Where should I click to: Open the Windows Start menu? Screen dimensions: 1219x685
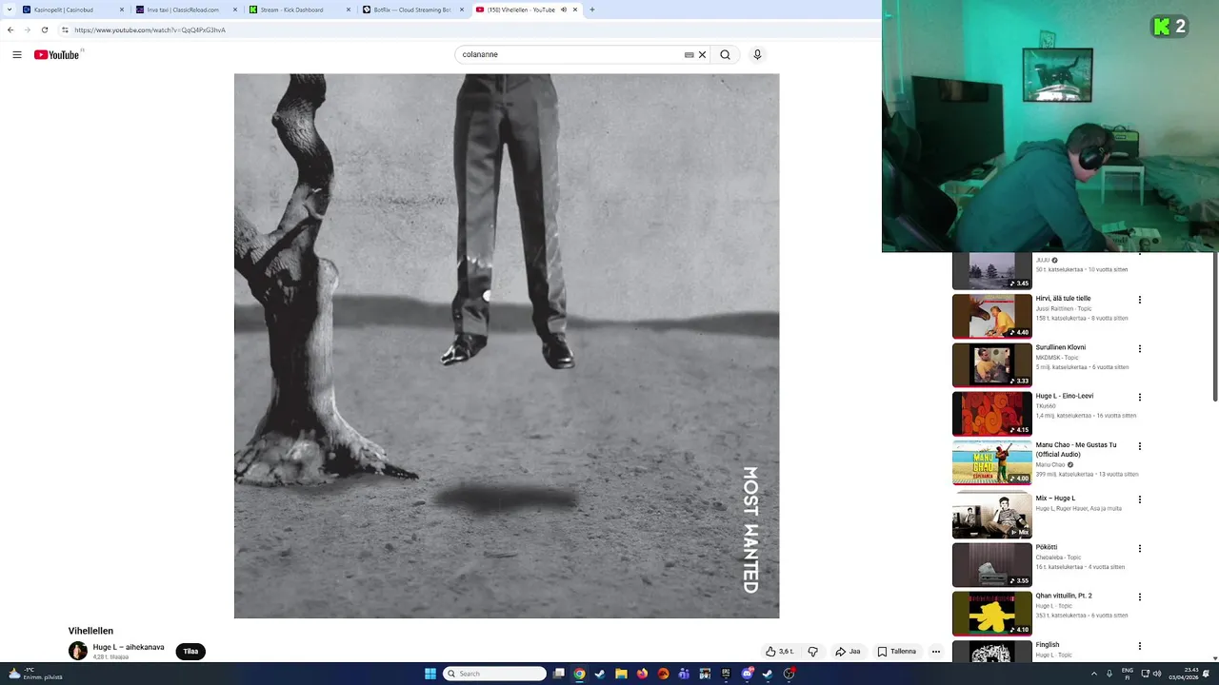430,674
